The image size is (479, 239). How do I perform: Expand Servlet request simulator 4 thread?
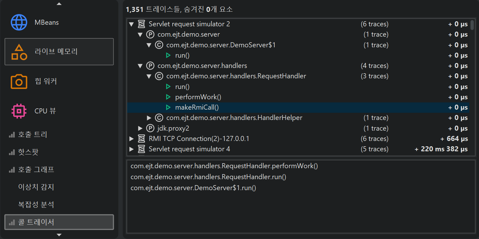(132, 149)
